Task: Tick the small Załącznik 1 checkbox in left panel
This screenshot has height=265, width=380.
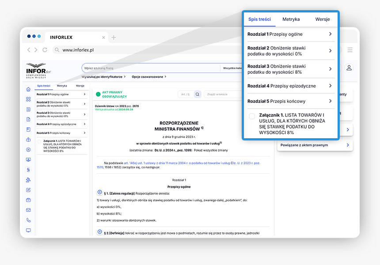Action: (x=39, y=142)
